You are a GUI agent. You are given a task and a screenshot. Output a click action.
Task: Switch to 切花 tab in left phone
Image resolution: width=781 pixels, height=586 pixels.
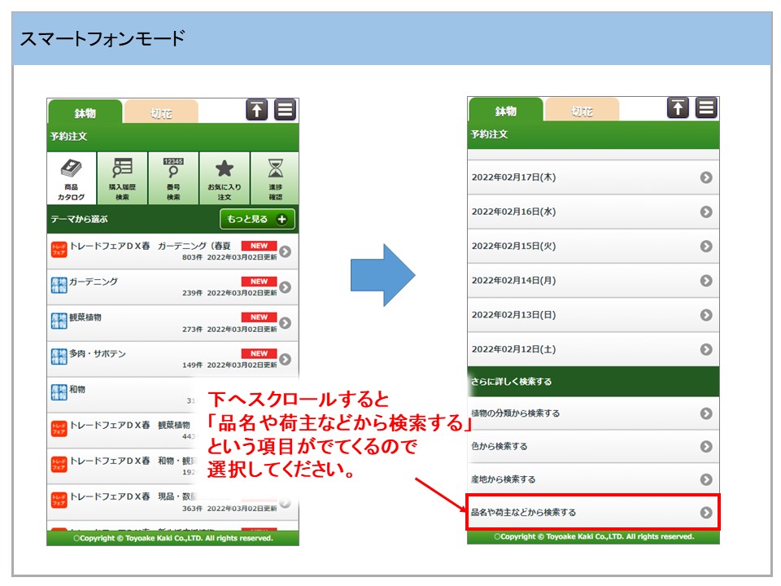(x=161, y=113)
